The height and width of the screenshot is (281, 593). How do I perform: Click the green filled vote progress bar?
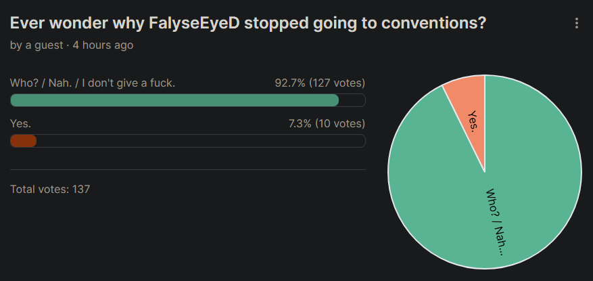[174, 100]
